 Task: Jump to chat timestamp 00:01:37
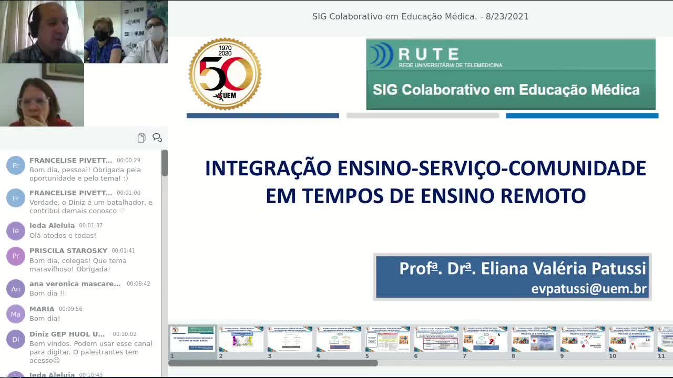pyautogui.click(x=90, y=226)
